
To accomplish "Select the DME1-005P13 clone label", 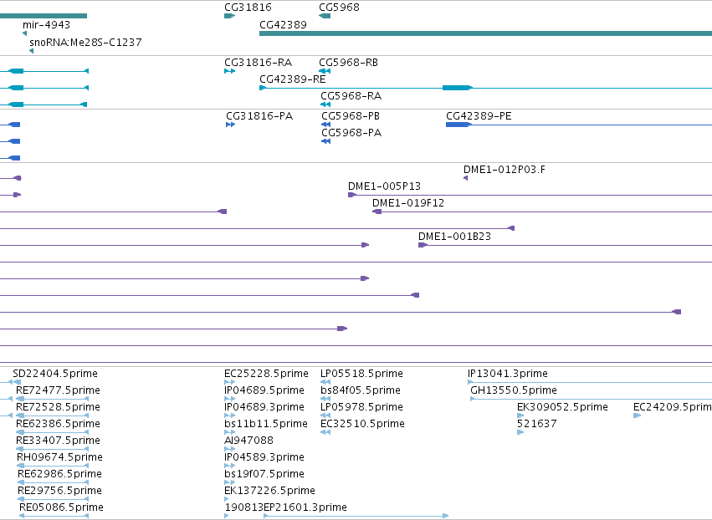I will pos(384,186).
